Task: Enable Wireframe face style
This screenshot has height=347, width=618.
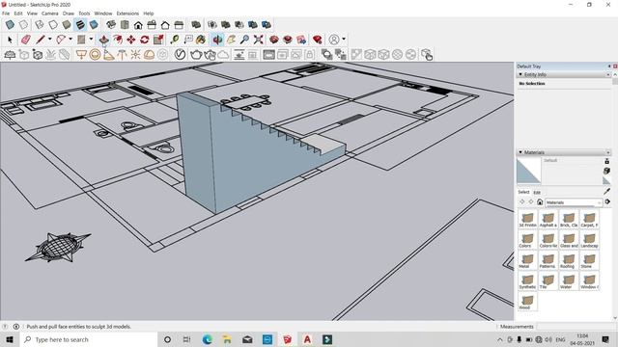Action: [40, 25]
